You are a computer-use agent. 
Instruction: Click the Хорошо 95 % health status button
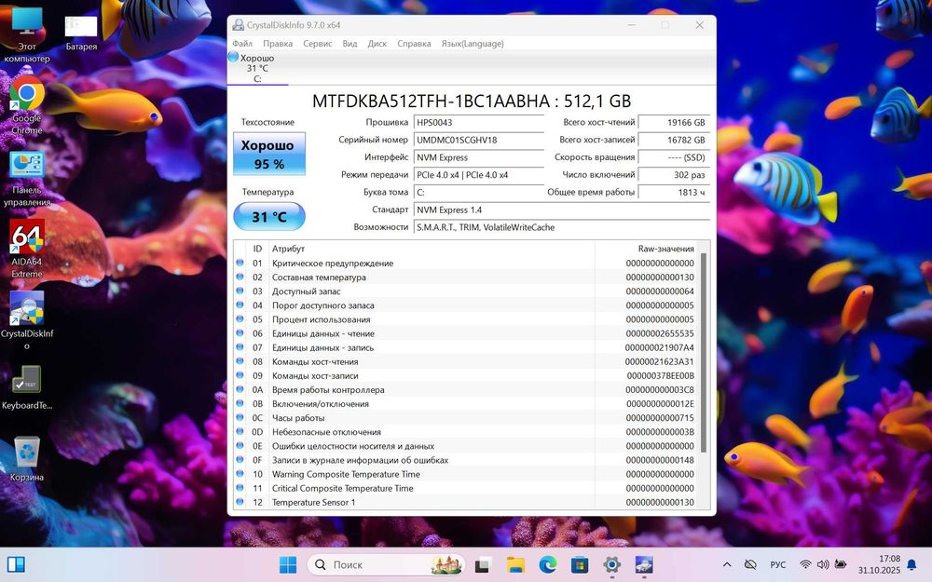pyautogui.click(x=269, y=154)
